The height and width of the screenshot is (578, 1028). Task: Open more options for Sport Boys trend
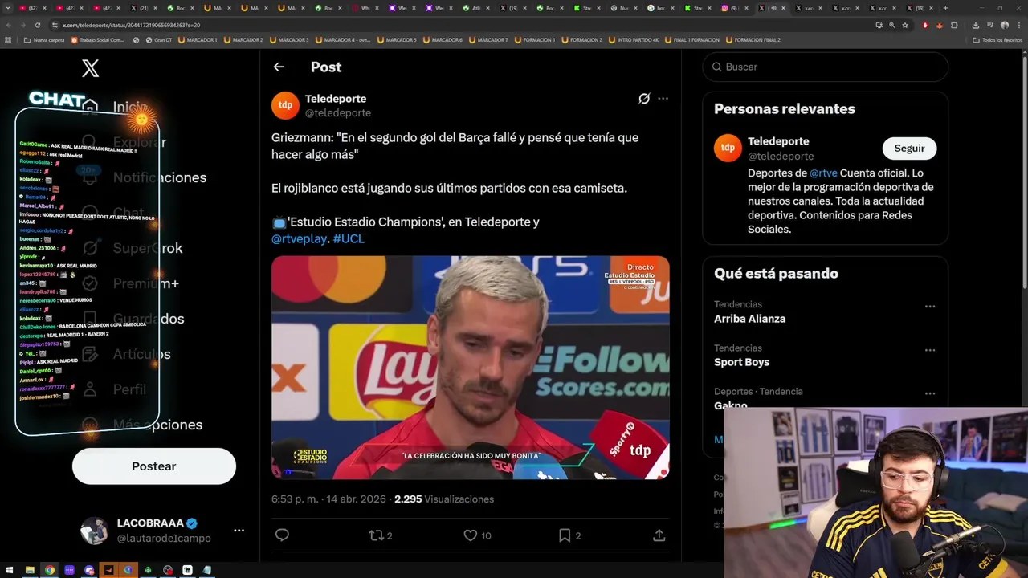(930, 350)
